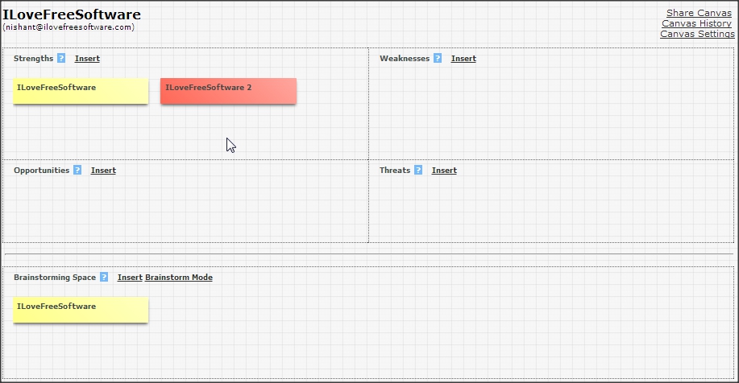Open the Opportunities help question icon
This screenshot has width=739, height=383.
(x=77, y=171)
